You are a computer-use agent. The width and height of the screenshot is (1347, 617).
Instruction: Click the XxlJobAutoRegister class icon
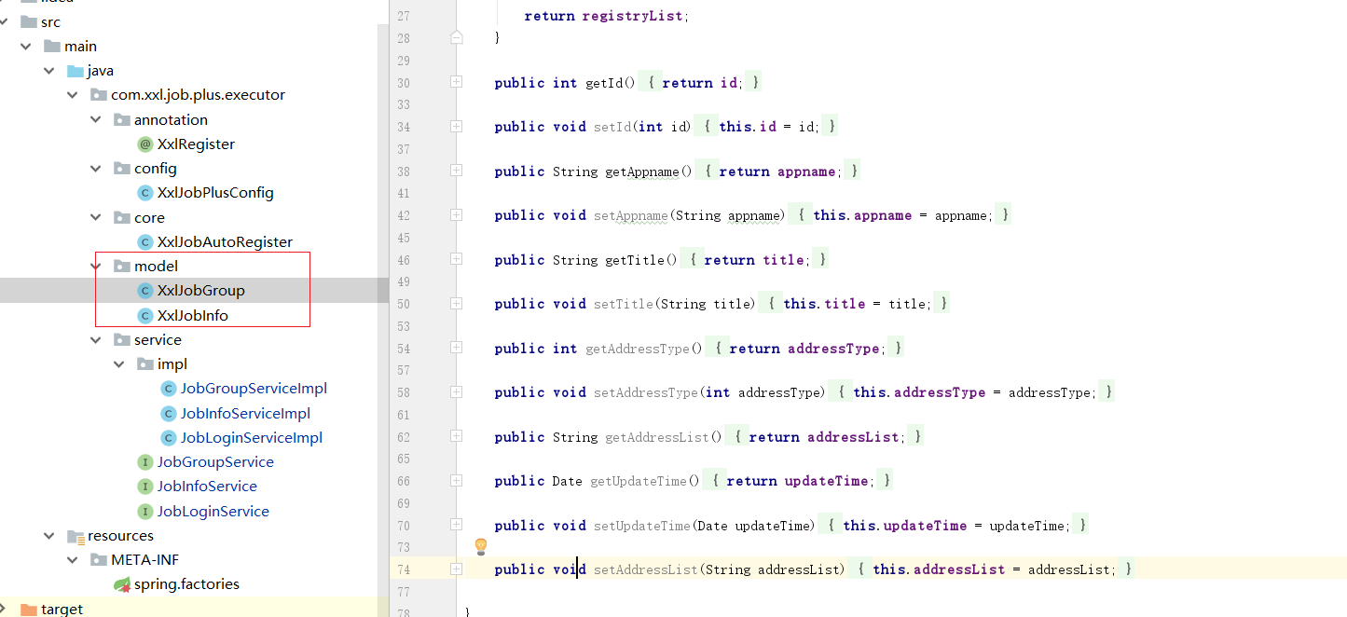pyautogui.click(x=144, y=242)
